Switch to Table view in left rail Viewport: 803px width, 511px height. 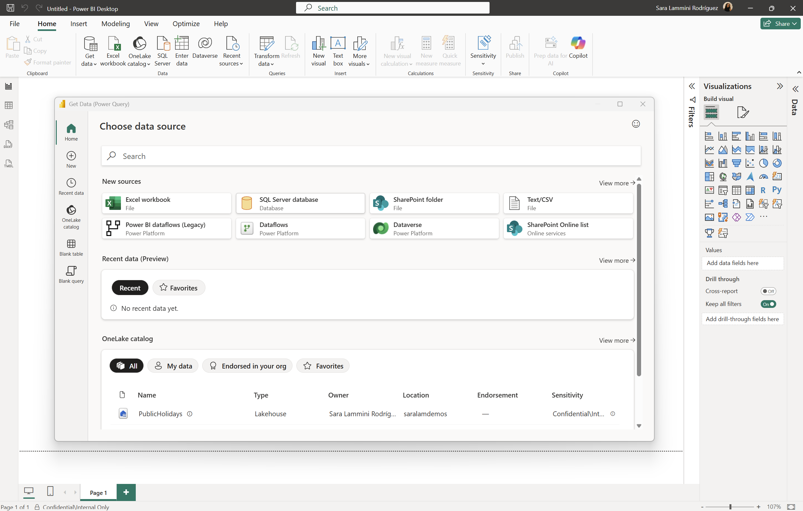tap(9, 105)
